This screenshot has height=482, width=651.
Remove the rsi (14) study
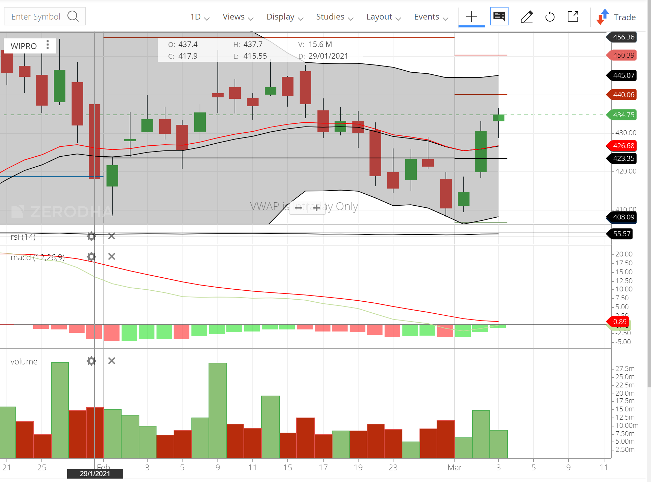point(112,236)
